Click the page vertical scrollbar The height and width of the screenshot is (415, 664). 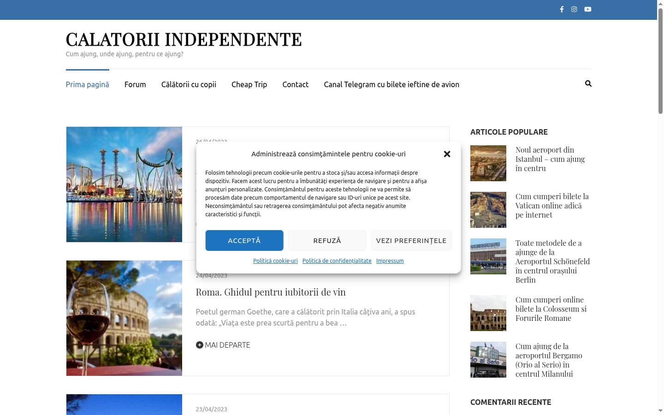tap(660, 60)
